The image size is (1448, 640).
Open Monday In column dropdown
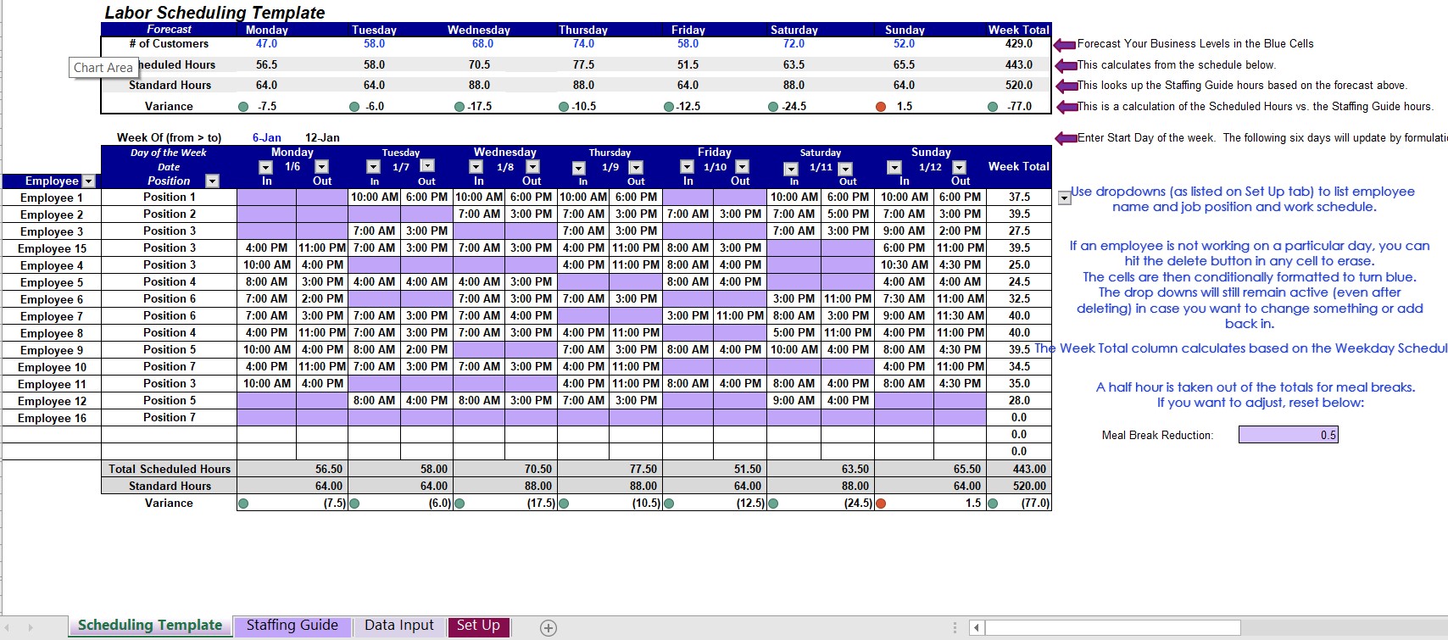pos(265,167)
